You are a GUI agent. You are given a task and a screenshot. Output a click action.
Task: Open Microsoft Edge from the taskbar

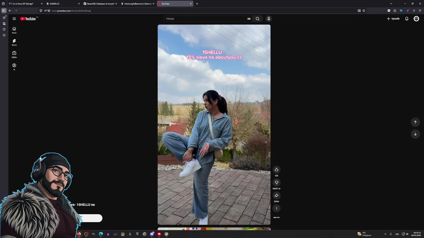click(101, 234)
